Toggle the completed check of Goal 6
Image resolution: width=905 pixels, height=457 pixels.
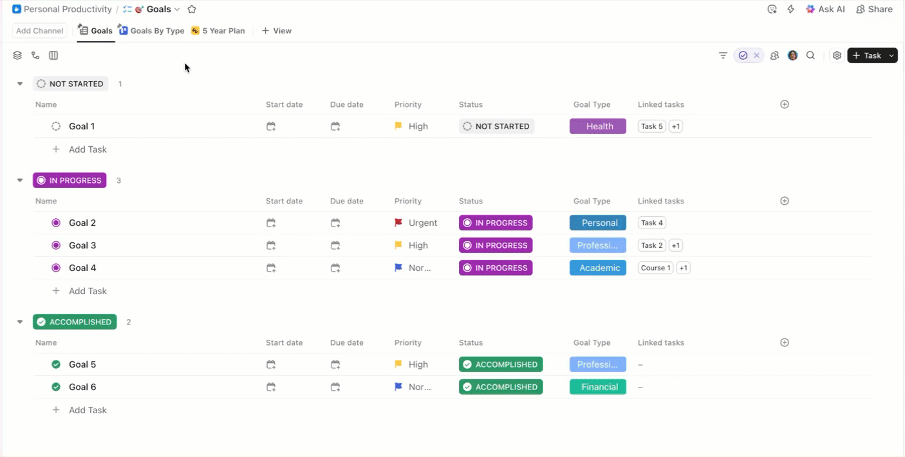[x=56, y=387]
